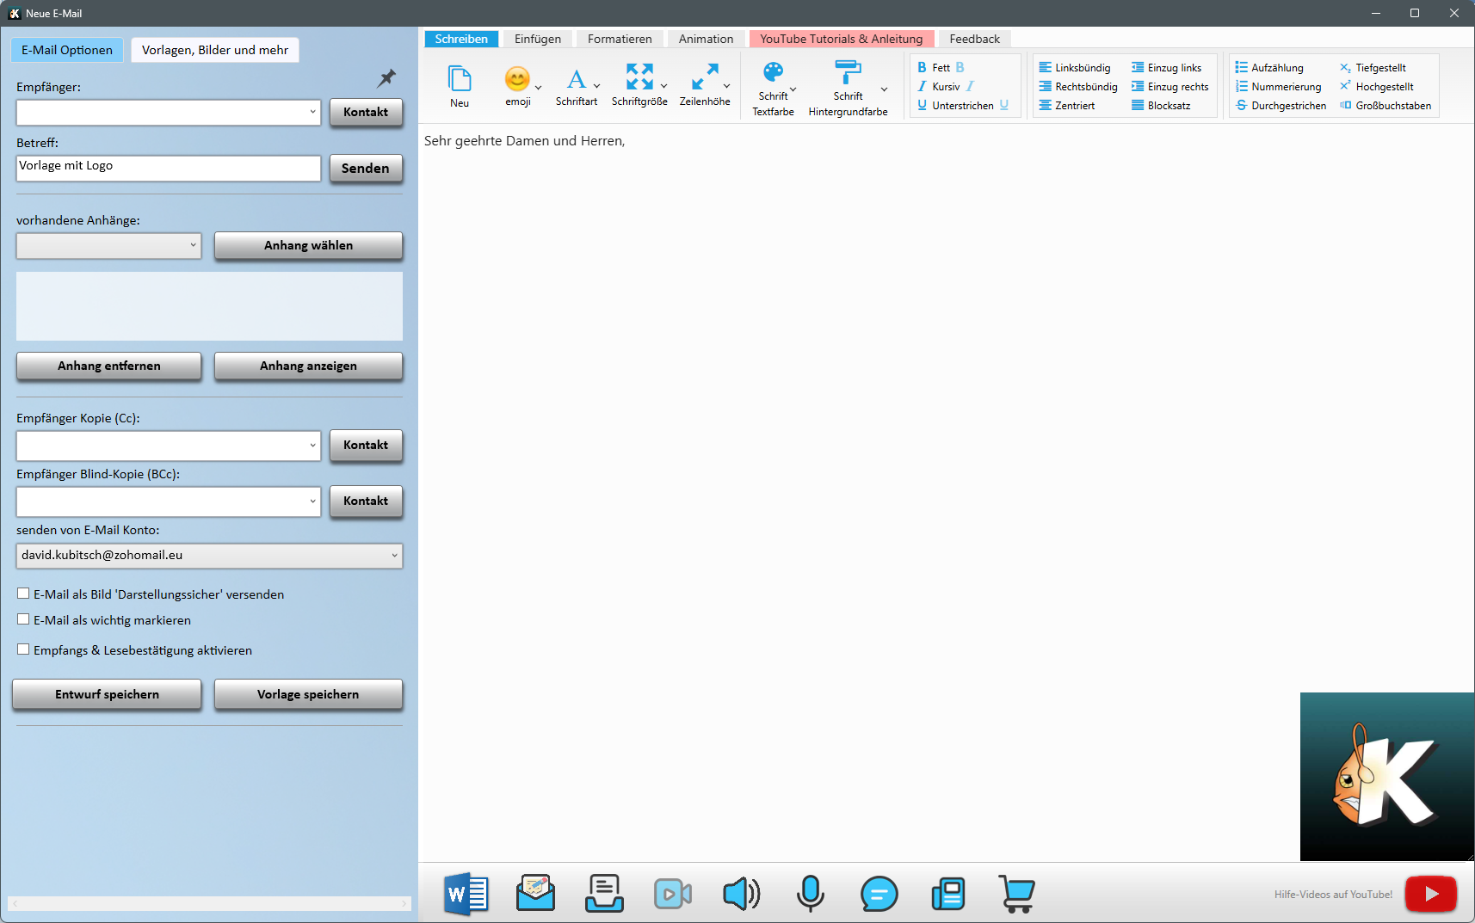
Task: Open the emoji picker icon
Action: click(517, 79)
